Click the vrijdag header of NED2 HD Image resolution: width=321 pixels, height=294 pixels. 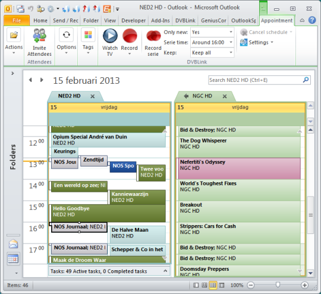[x=109, y=108]
